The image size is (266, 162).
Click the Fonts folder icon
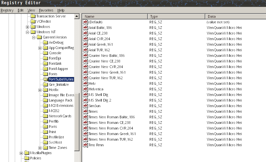45,74
